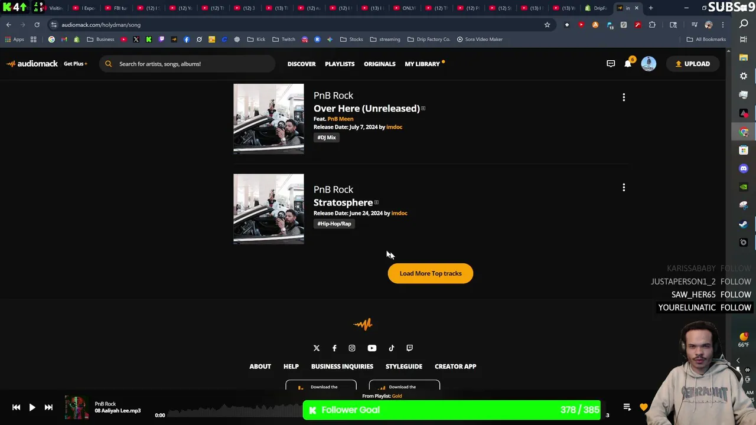Open the Kick bookmarks folder

pos(256,40)
